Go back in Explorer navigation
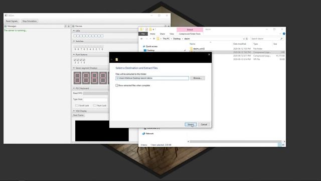The height and width of the screenshot is (181, 321). (141, 39)
